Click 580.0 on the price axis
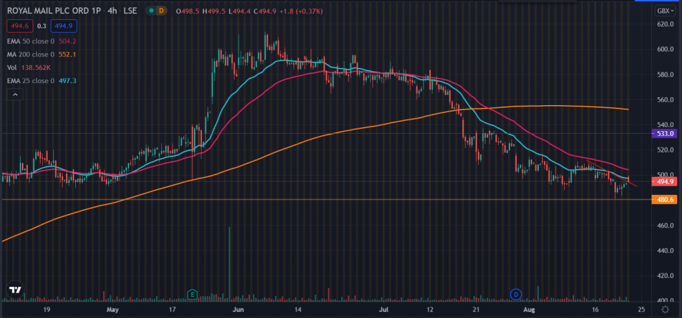This screenshot has height=318, width=682. (x=665, y=75)
